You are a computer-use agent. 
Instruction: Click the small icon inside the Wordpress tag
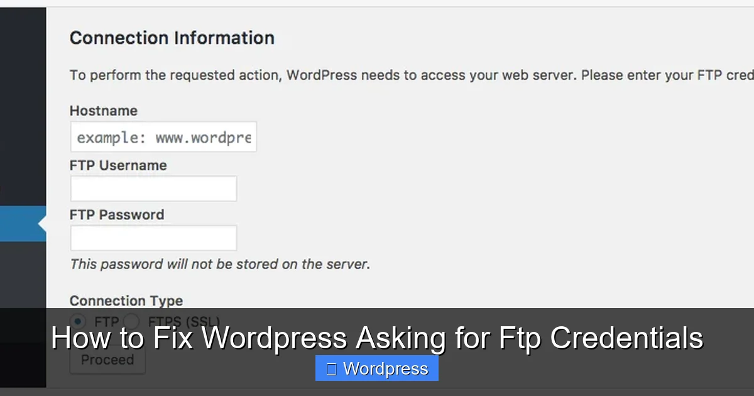[331, 368]
